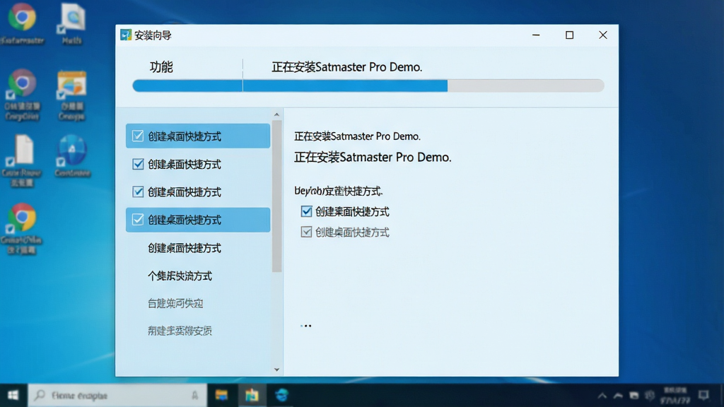Viewport: 724px width, 407px height.
Task: Click the feature list scroll-up arrow
Action: click(x=276, y=114)
